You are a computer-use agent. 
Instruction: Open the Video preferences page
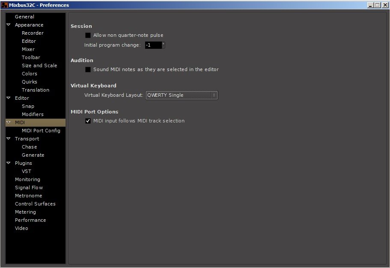(21, 228)
